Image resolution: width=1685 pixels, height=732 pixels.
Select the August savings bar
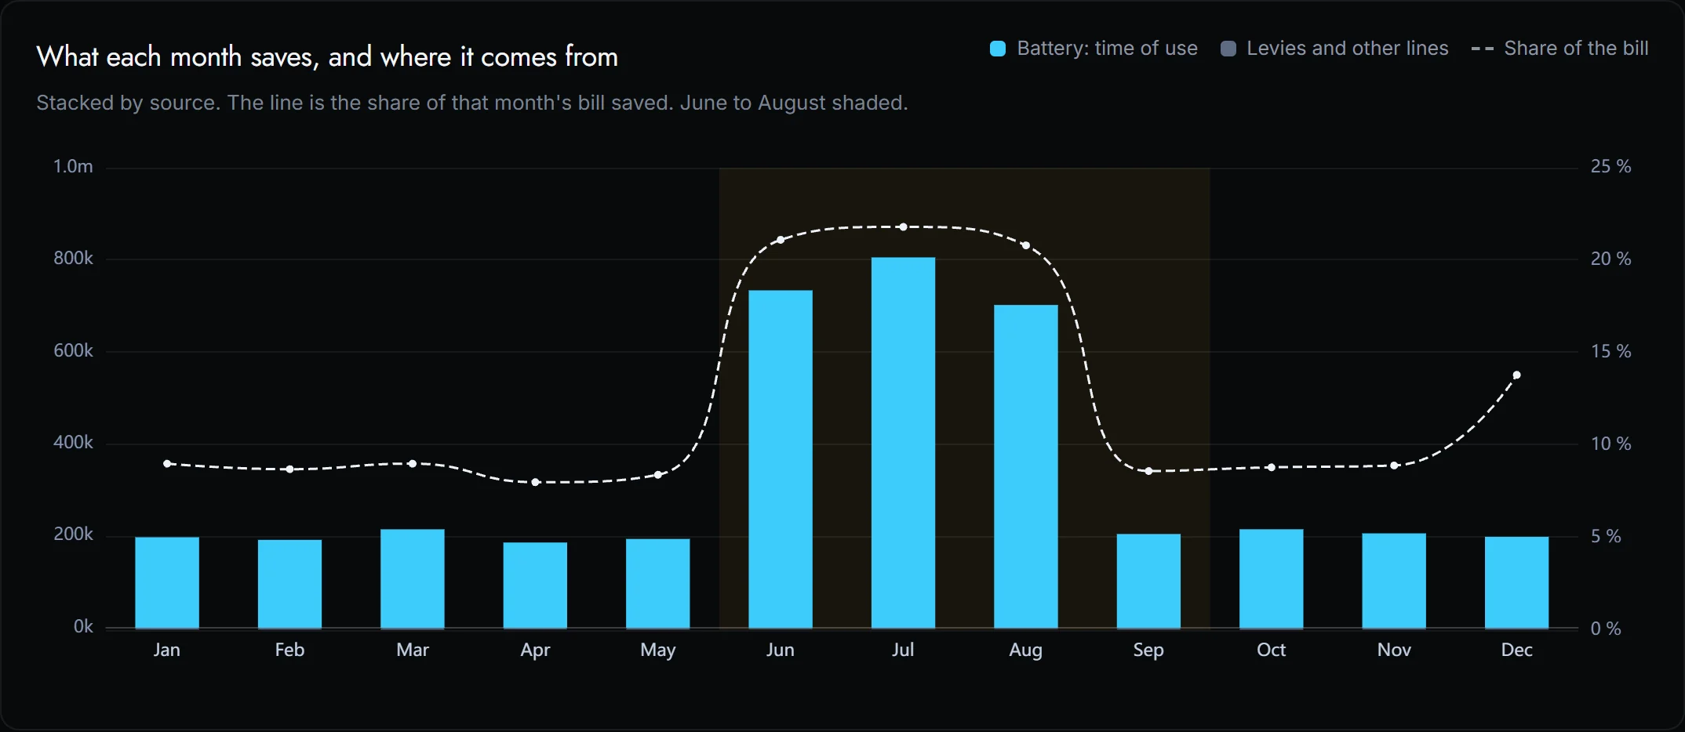[1026, 466]
